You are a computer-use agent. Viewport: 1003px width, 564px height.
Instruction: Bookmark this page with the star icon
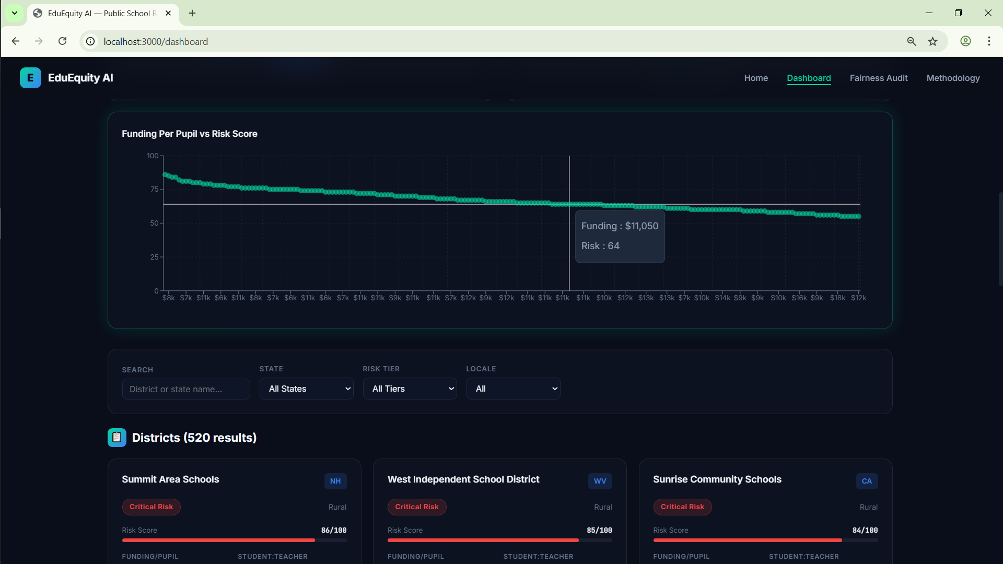click(932, 41)
